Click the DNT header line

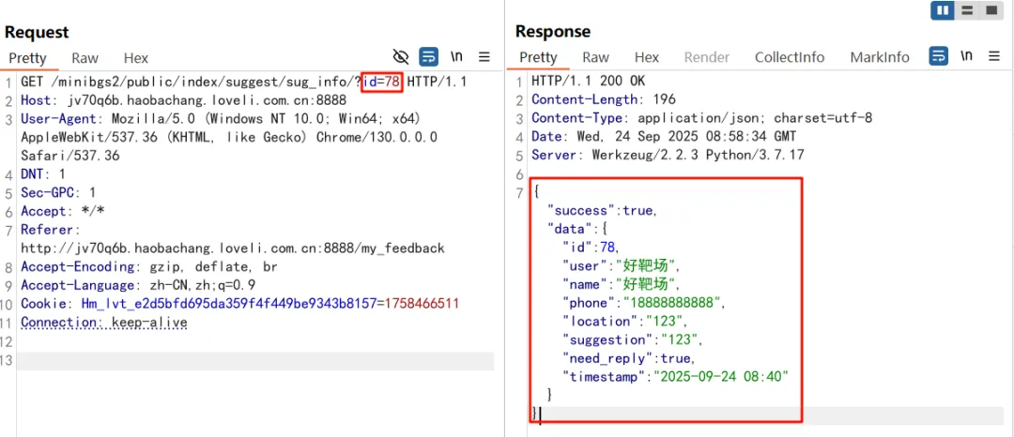[x=43, y=174]
